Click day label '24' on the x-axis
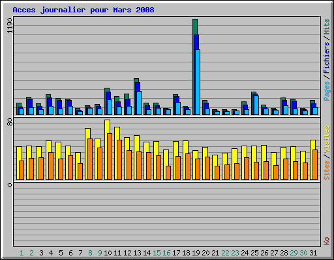 pyautogui.click(x=245, y=253)
